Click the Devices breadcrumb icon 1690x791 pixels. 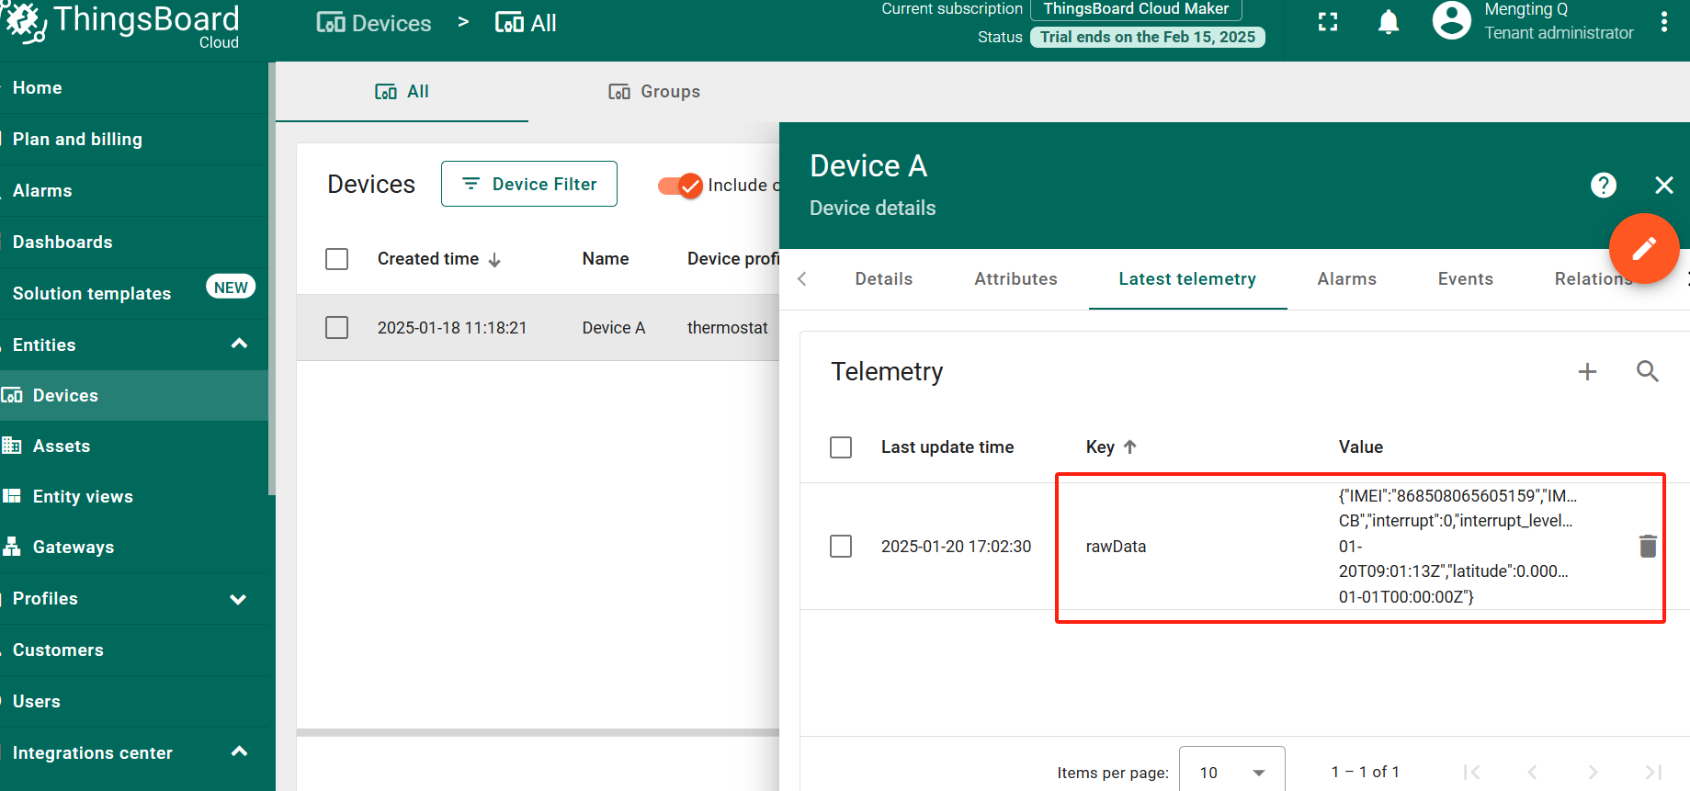click(x=331, y=23)
